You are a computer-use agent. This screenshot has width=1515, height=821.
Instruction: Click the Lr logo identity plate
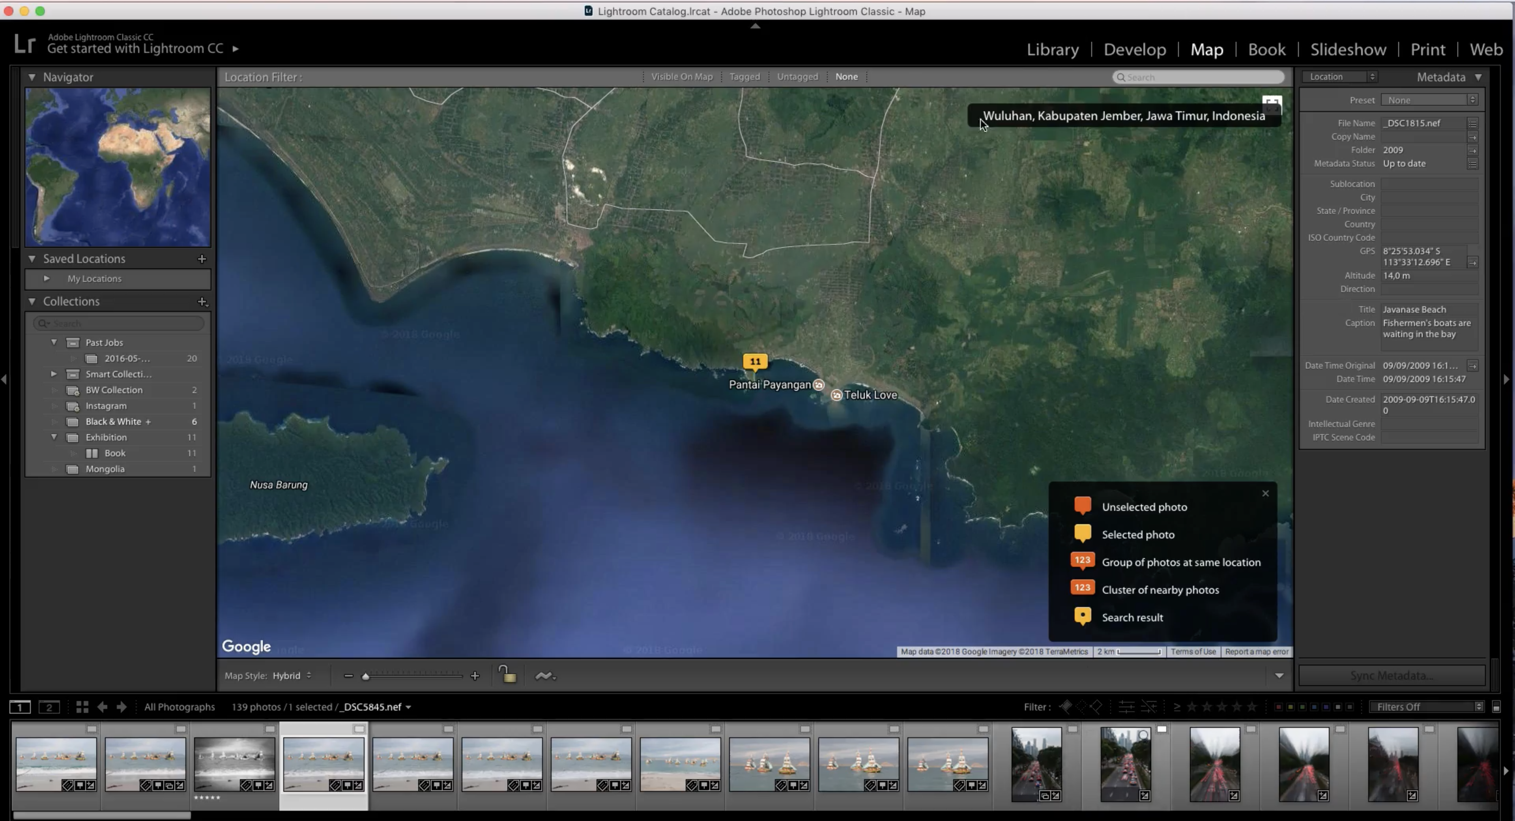pos(25,43)
